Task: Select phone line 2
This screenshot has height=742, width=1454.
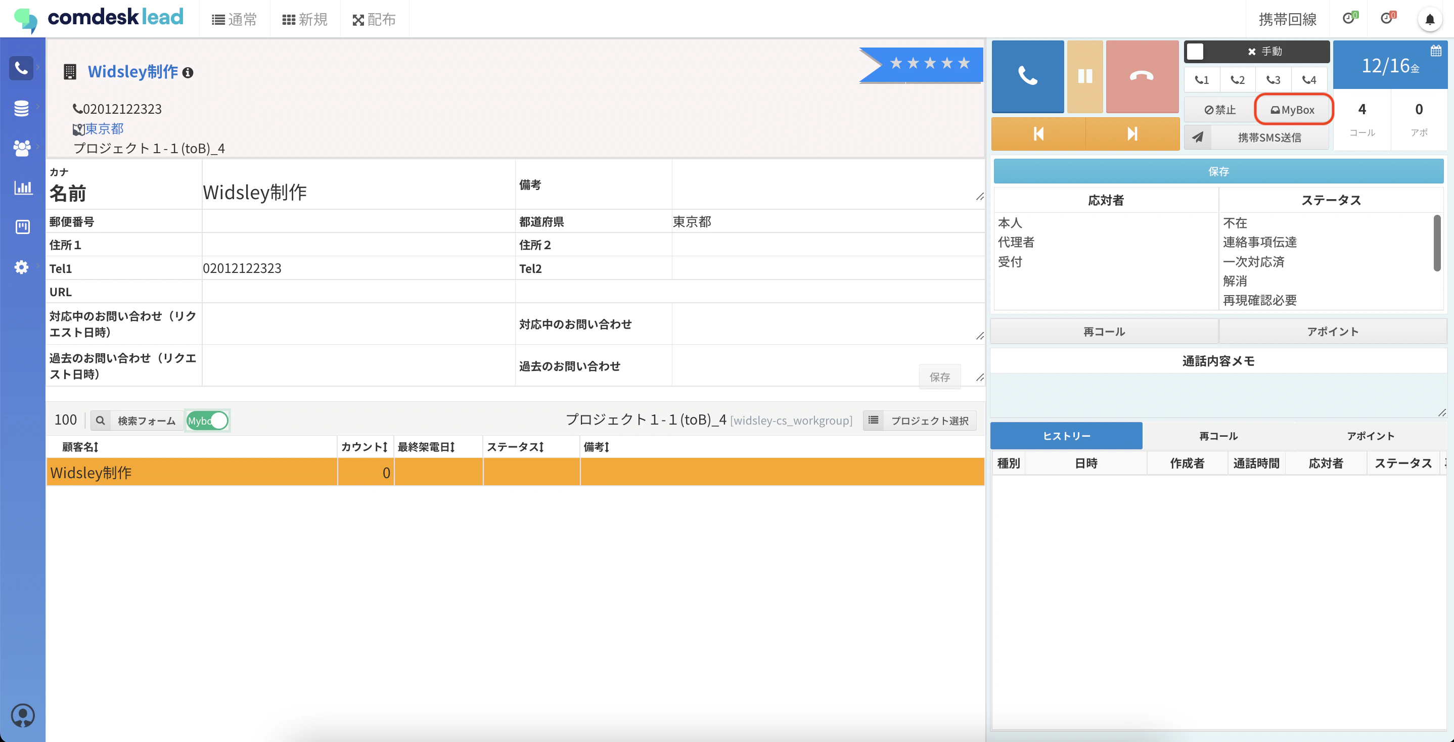Action: coord(1237,80)
